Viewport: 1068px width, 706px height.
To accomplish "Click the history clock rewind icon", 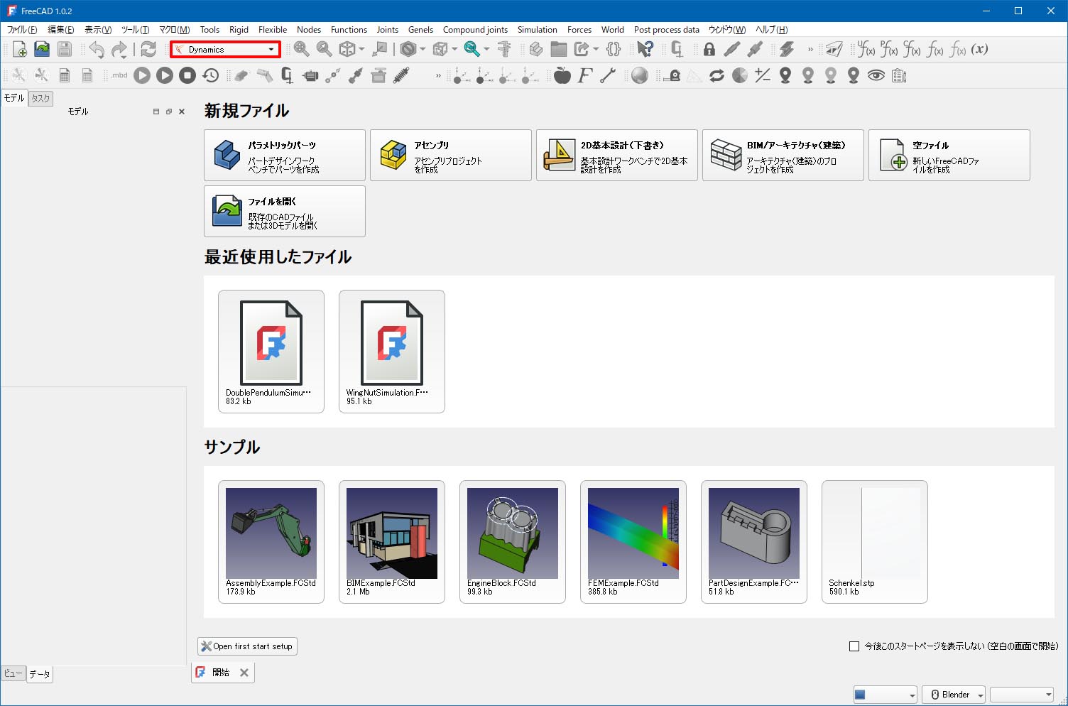I will 210,75.
